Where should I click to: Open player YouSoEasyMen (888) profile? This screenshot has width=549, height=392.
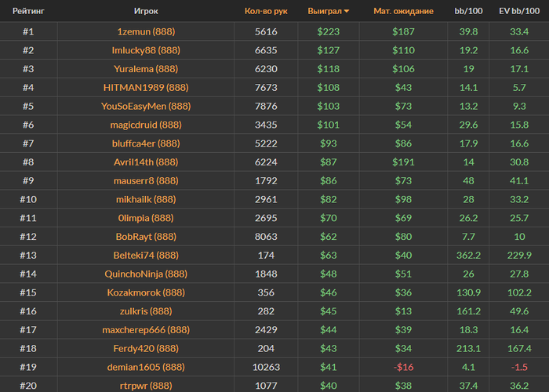[146, 106]
